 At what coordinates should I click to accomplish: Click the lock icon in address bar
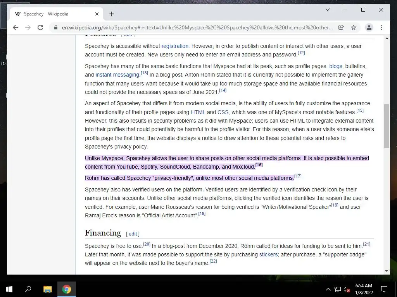[x=56, y=27]
